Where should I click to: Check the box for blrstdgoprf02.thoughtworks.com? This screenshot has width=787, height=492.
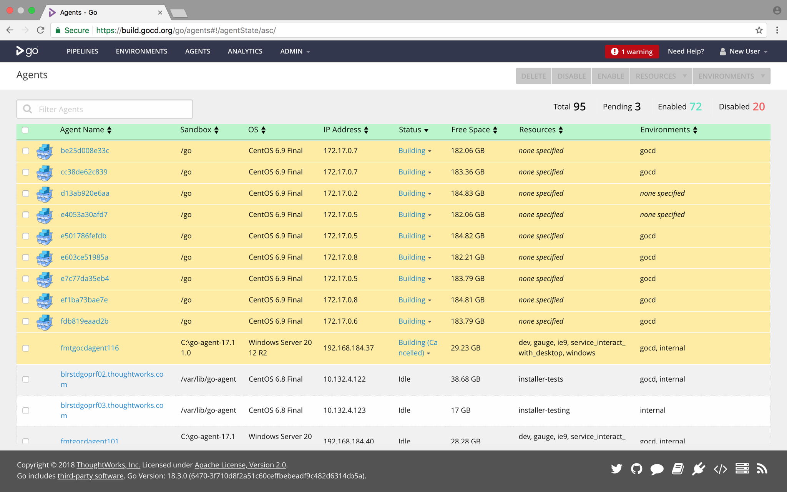pyautogui.click(x=26, y=379)
